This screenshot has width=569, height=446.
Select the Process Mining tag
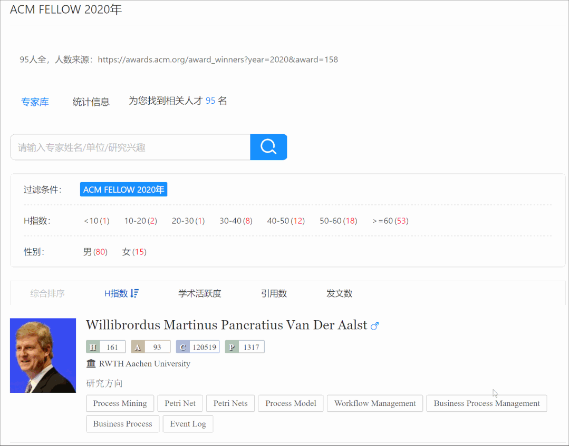(120, 403)
